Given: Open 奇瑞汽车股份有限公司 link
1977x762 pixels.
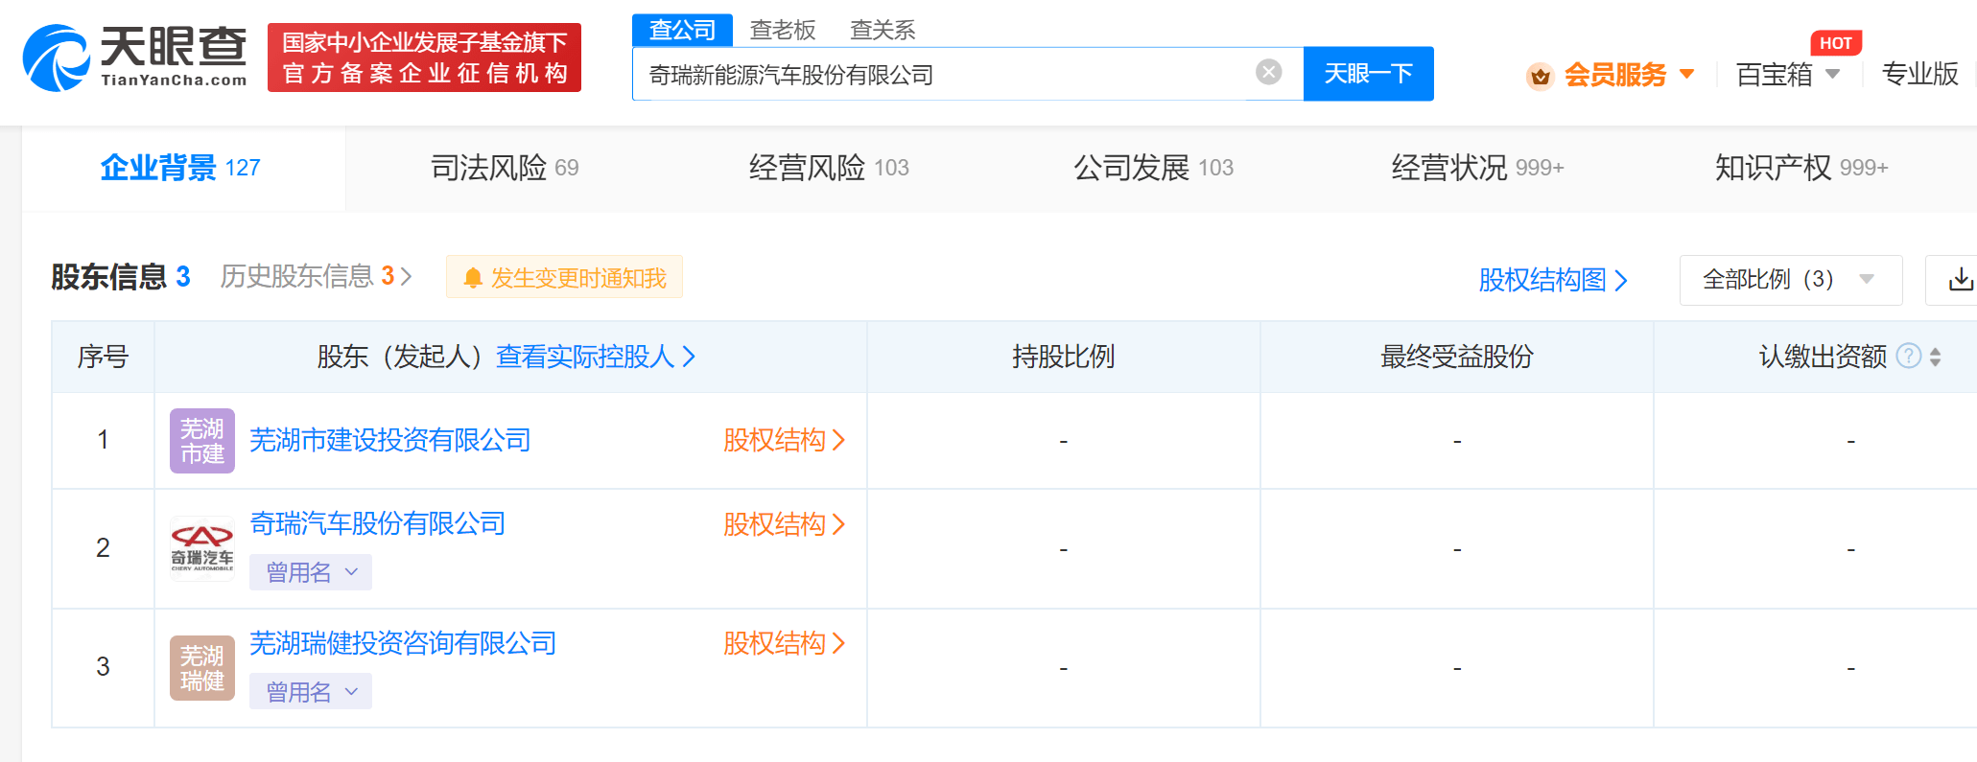Looking at the screenshot, I should pyautogui.click(x=377, y=523).
